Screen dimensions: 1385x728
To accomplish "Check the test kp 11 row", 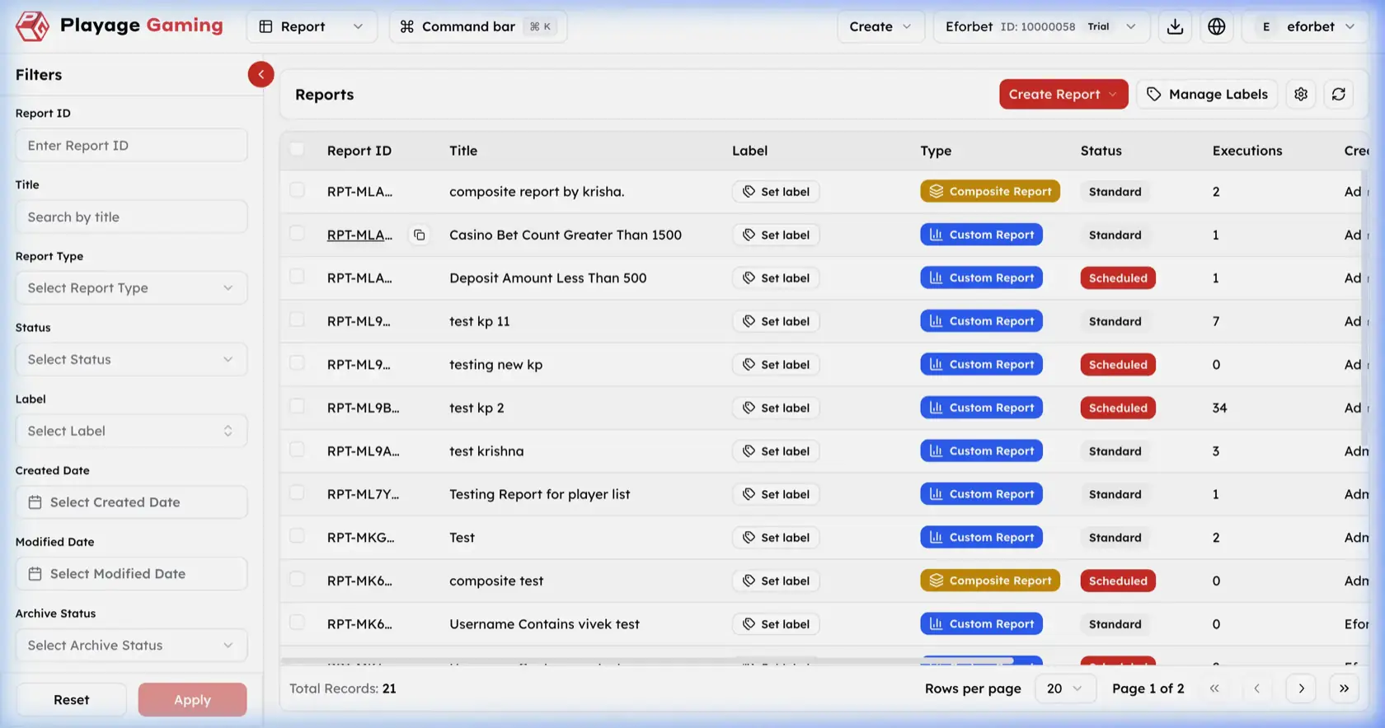I will [297, 320].
